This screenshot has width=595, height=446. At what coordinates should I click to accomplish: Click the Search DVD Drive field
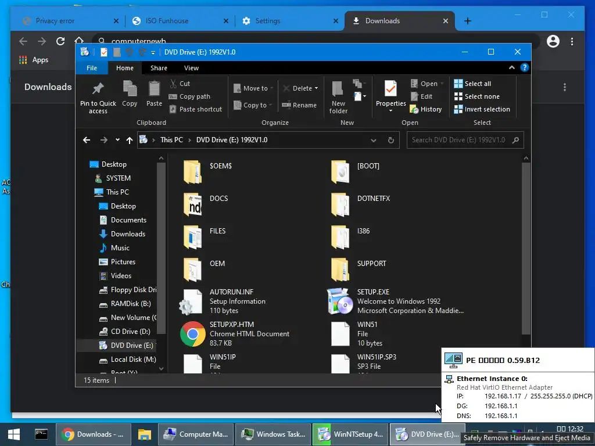465,140
